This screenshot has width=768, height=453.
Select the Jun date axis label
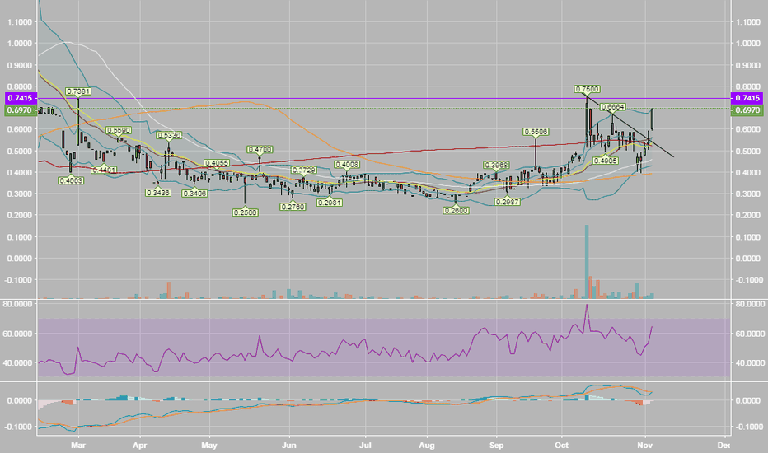point(289,445)
